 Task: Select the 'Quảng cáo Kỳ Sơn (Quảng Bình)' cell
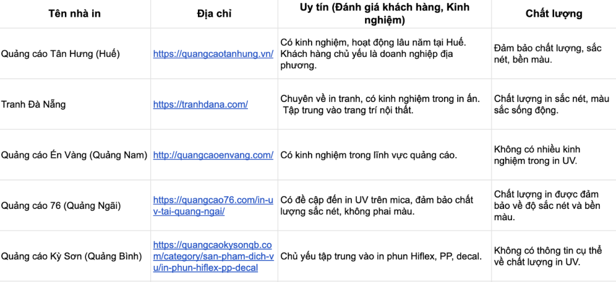[75, 256]
